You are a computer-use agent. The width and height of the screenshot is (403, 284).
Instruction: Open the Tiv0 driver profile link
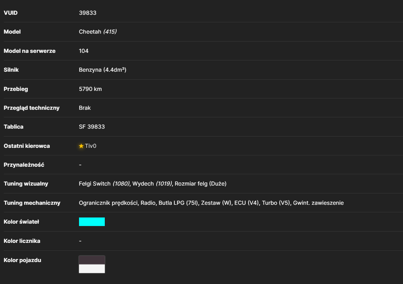tap(90, 146)
